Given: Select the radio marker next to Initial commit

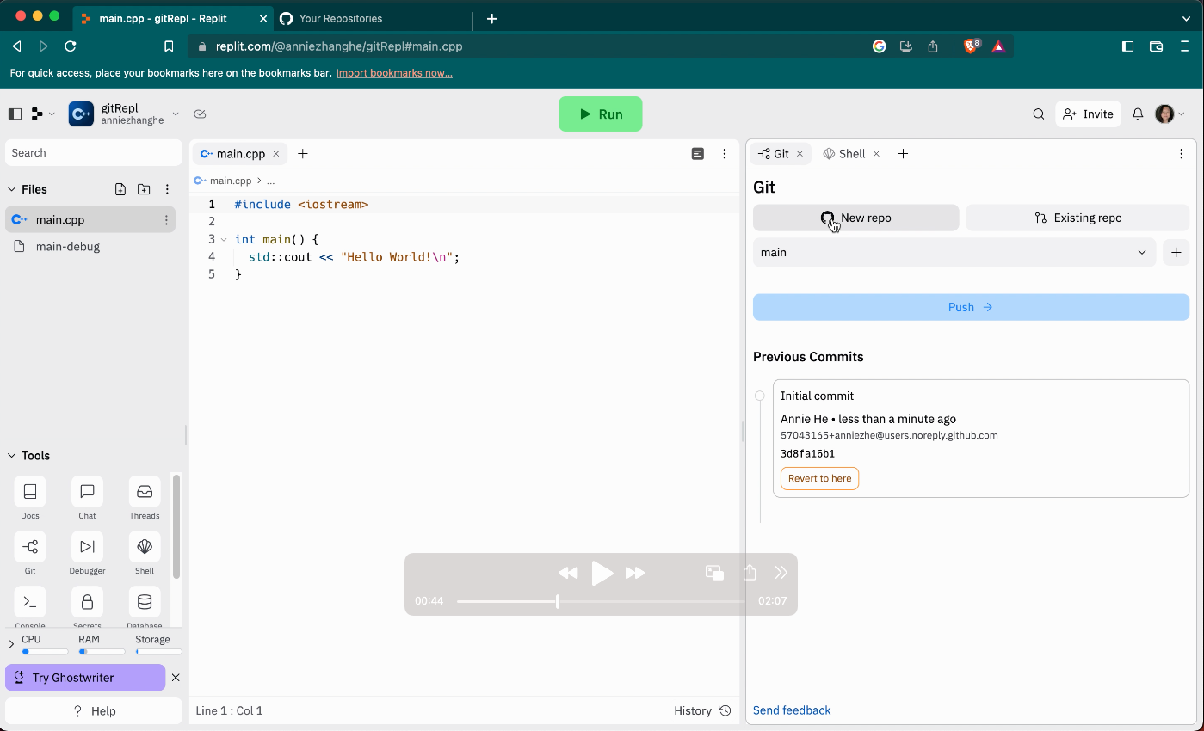Looking at the screenshot, I should [759, 396].
